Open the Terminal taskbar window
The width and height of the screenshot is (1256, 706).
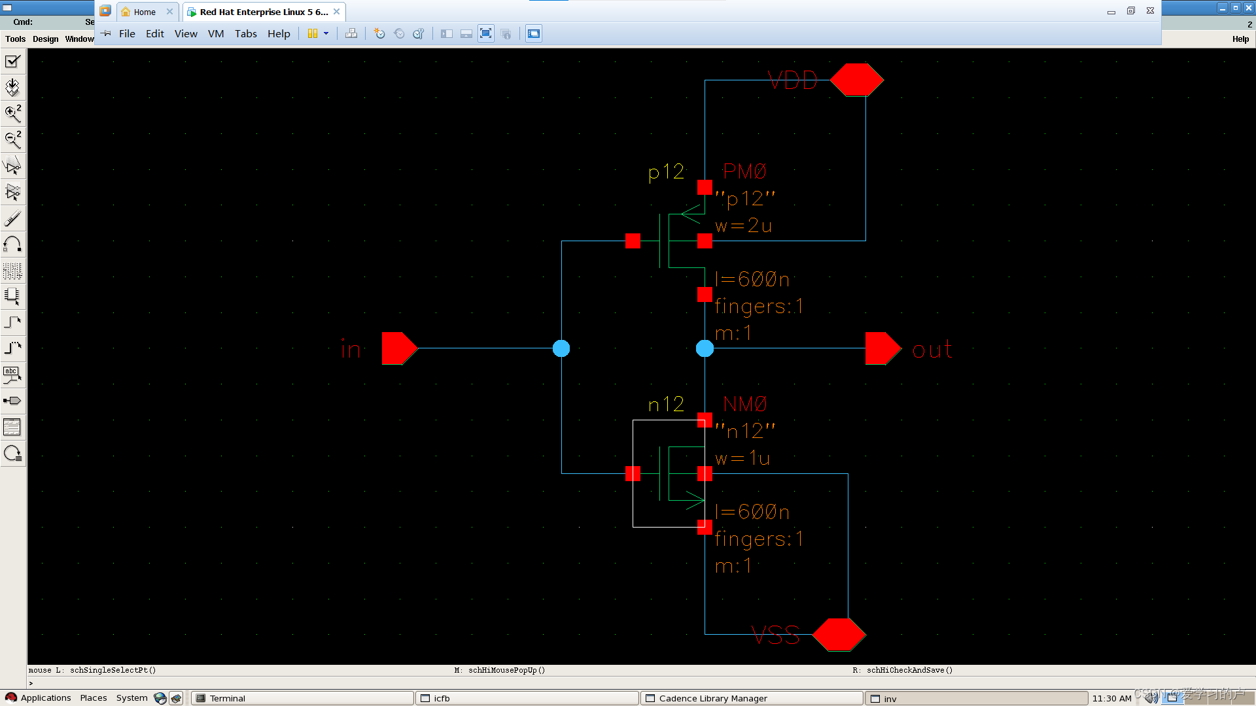pos(227,698)
